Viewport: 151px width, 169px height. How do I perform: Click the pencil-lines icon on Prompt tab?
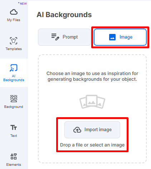click(x=55, y=37)
